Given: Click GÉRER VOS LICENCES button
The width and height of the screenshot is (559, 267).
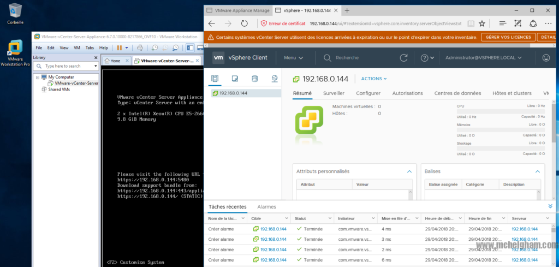Looking at the screenshot, I should pos(508,37).
